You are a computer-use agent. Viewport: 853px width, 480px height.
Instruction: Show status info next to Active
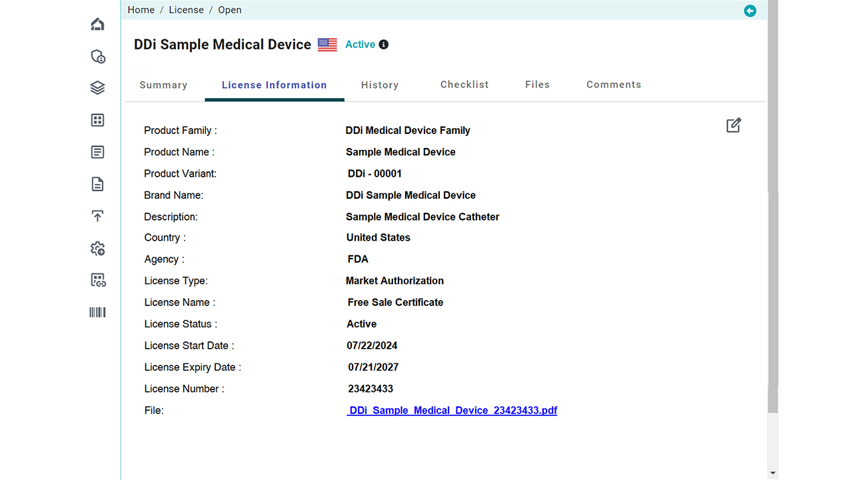[384, 45]
